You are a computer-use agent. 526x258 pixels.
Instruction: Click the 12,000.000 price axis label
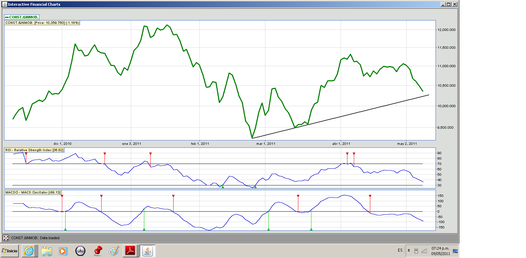(x=446, y=30)
